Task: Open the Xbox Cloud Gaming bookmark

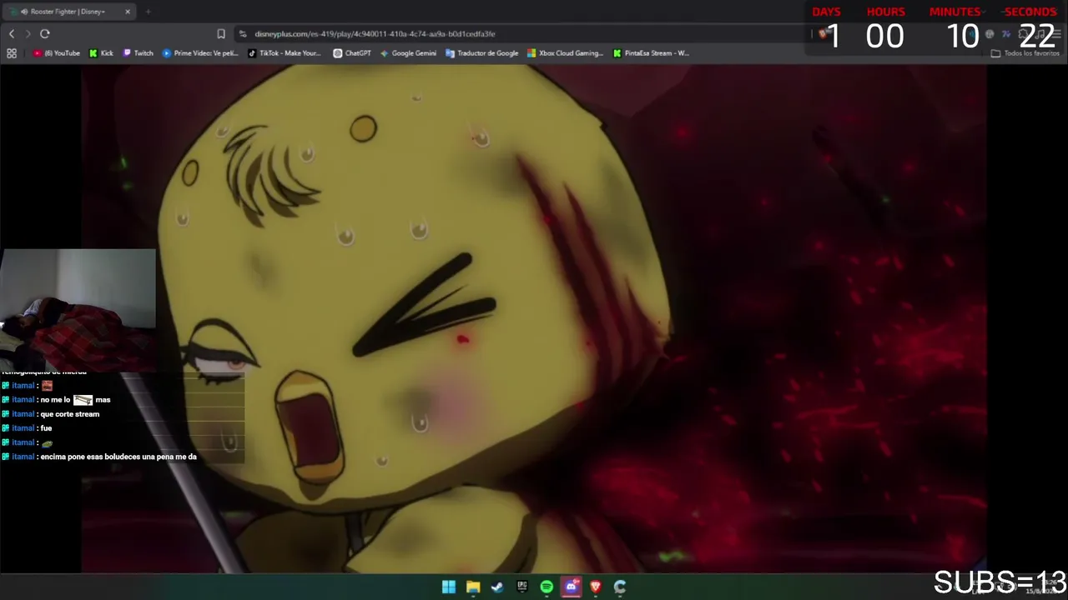Action: (565, 53)
